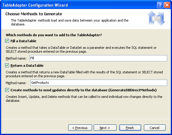
Task: Click the Method name label beside GetProducts
Action: click(x=16, y=83)
